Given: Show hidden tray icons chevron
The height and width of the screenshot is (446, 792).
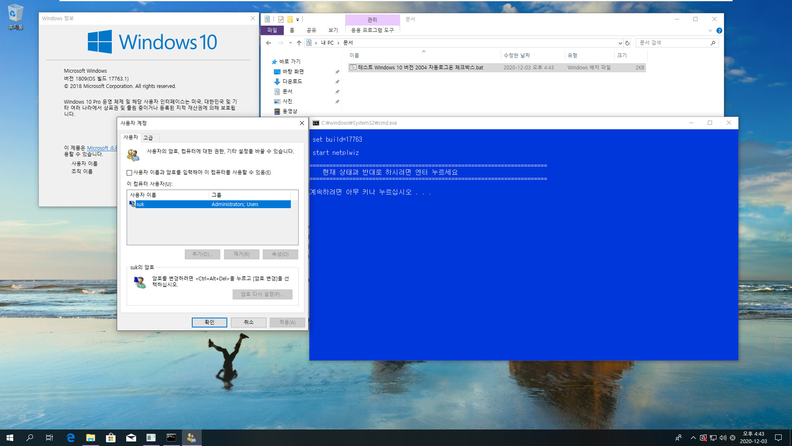Looking at the screenshot, I should (x=693, y=438).
